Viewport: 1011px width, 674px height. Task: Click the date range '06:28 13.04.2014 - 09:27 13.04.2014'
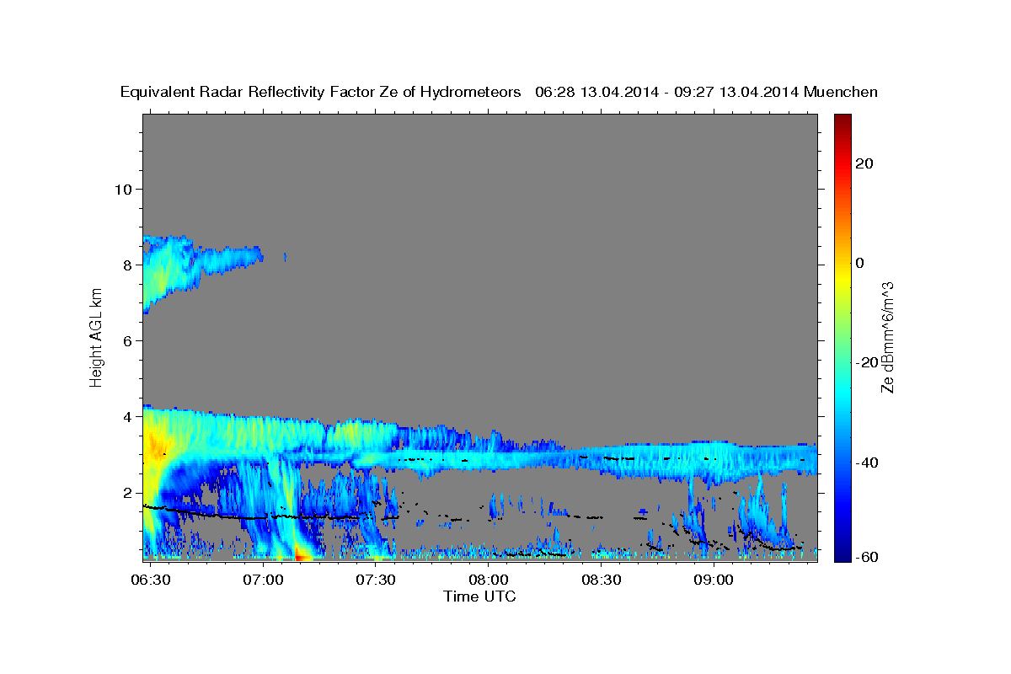tap(667, 93)
